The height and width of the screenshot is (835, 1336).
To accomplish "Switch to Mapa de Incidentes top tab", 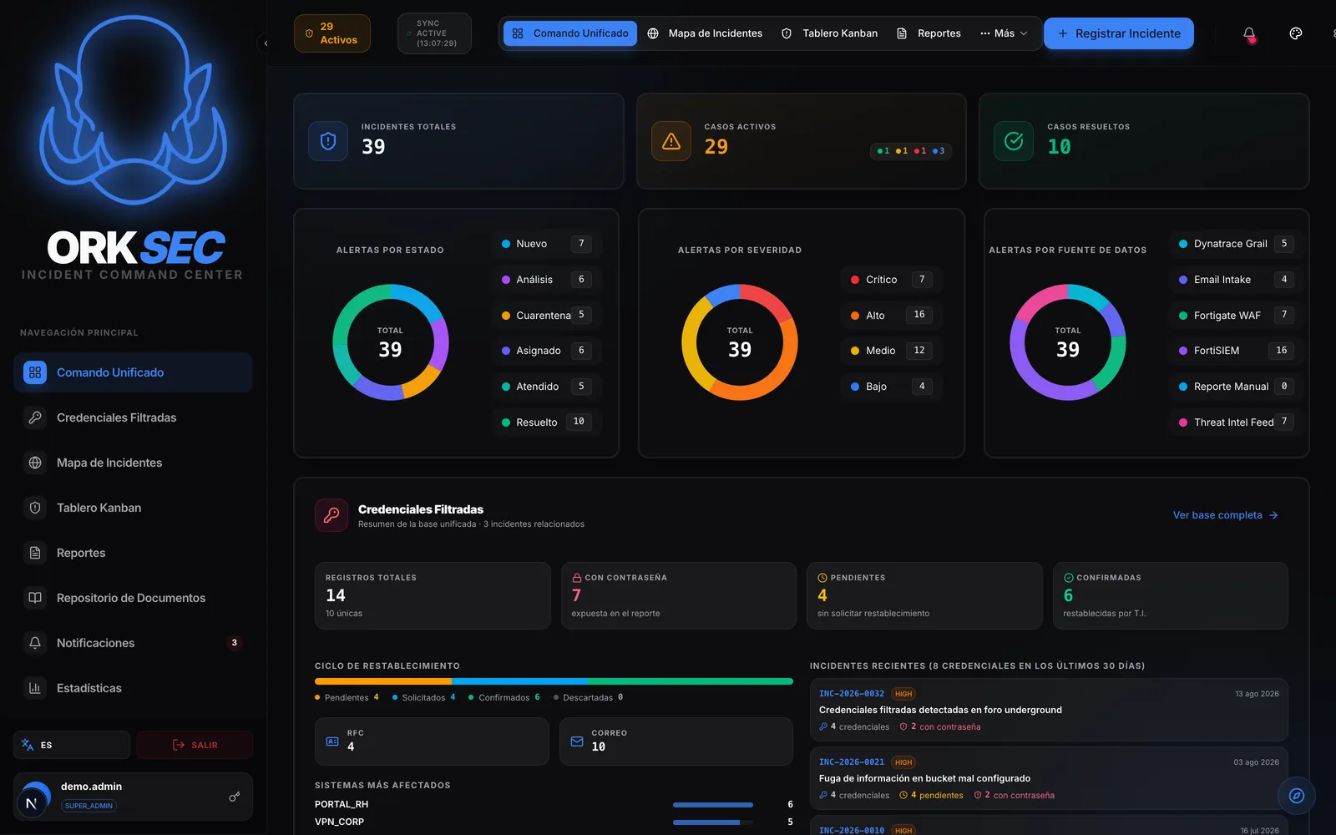I will point(705,33).
